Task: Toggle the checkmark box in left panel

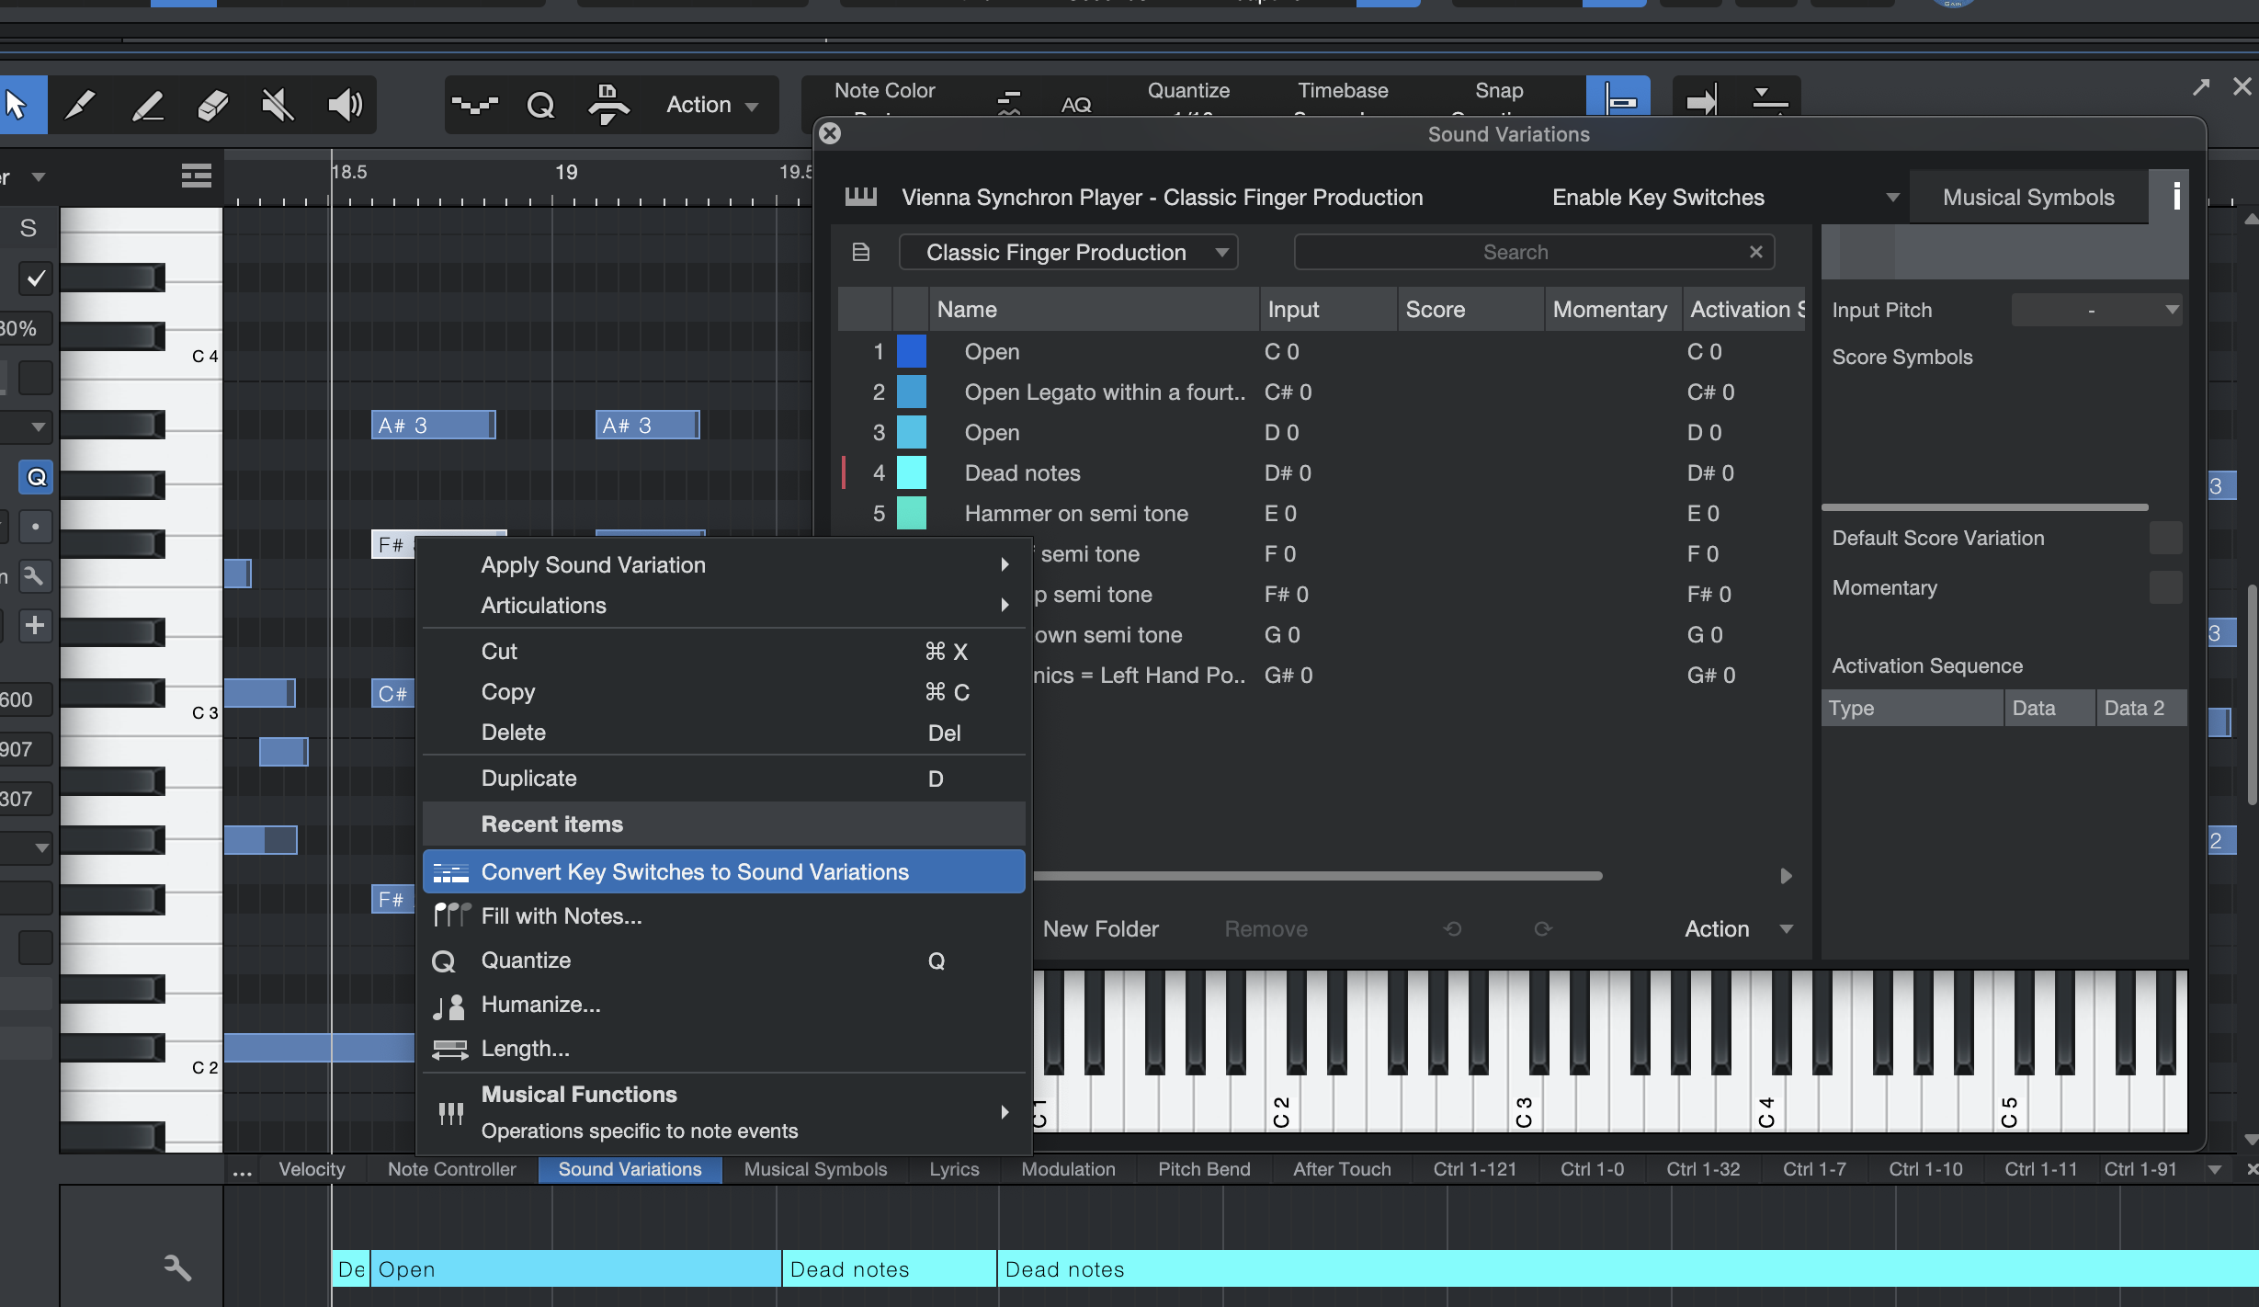Action: coord(36,278)
